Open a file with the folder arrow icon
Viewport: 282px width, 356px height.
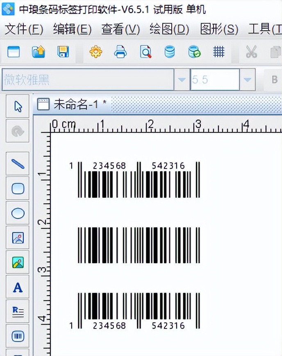(x=39, y=52)
